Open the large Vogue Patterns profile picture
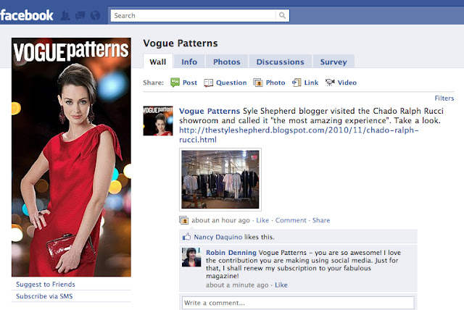 tap(71, 157)
